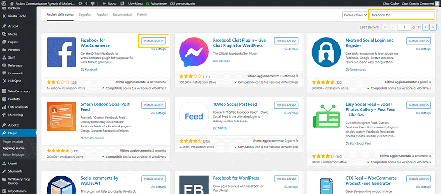Install CTX Feed WooCommerce Product Feed Generator
Image resolution: width=441 pixels, height=194 pixels.
tap(418, 179)
